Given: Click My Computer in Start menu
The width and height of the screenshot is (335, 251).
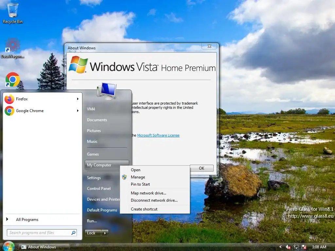Looking at the screenshot, I should [x=107, y=165].
